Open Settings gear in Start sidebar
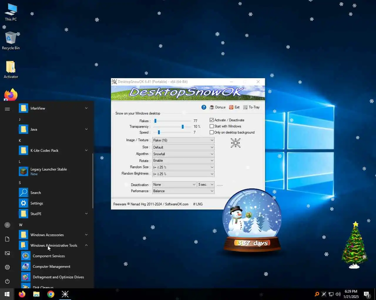Image resolution: width=376 pixels, height=300 pixels. tap(7, 267)
